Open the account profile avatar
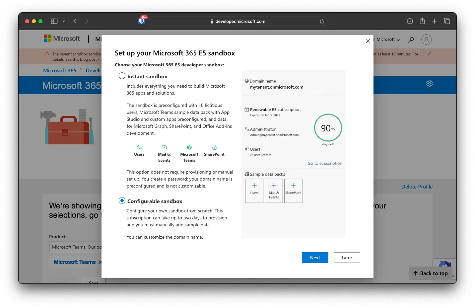This screenshot has height=308, width=475. [427, 39]
